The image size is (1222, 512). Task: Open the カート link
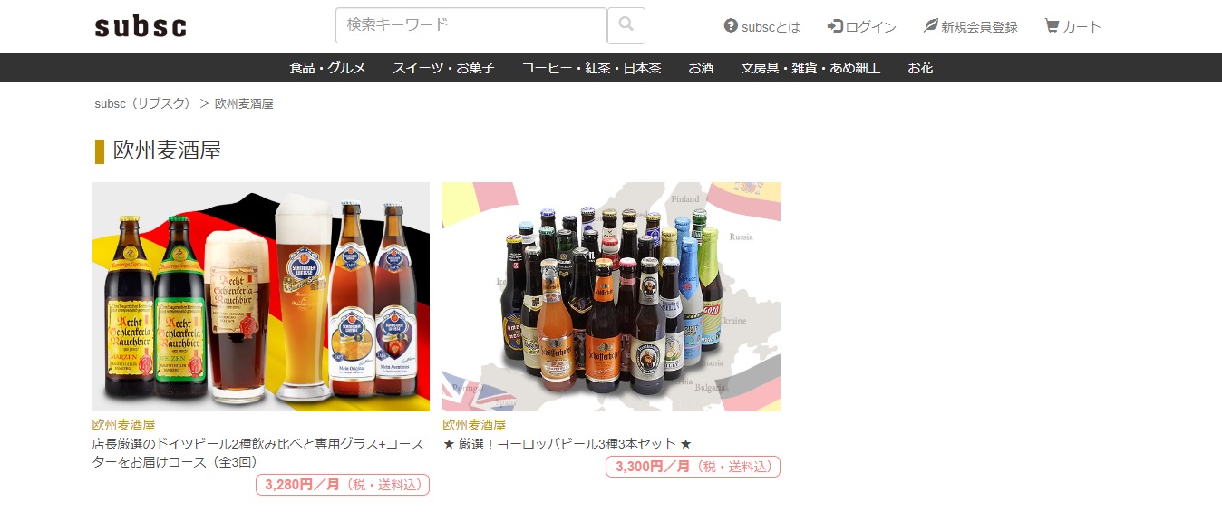(1073, 26)
